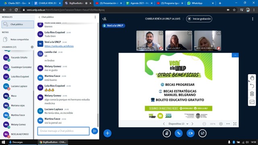
Task: Zoom in the presentation
Action: click(221, 124)
